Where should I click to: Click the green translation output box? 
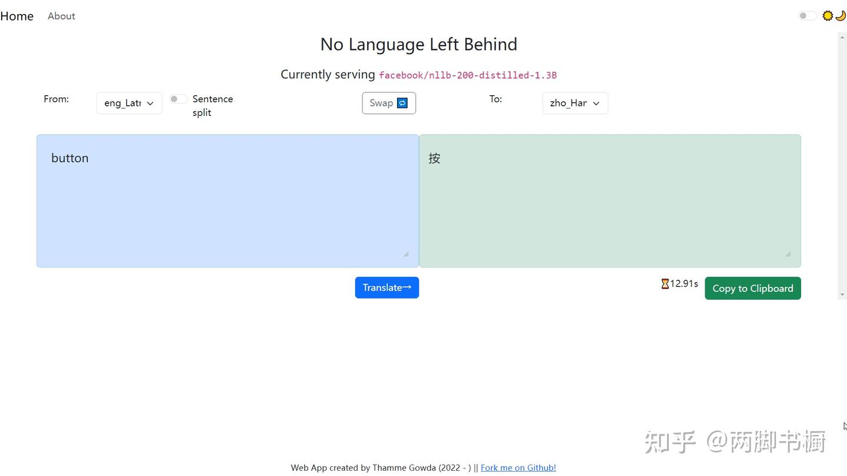pyautogui.click(x=610, y=201)
